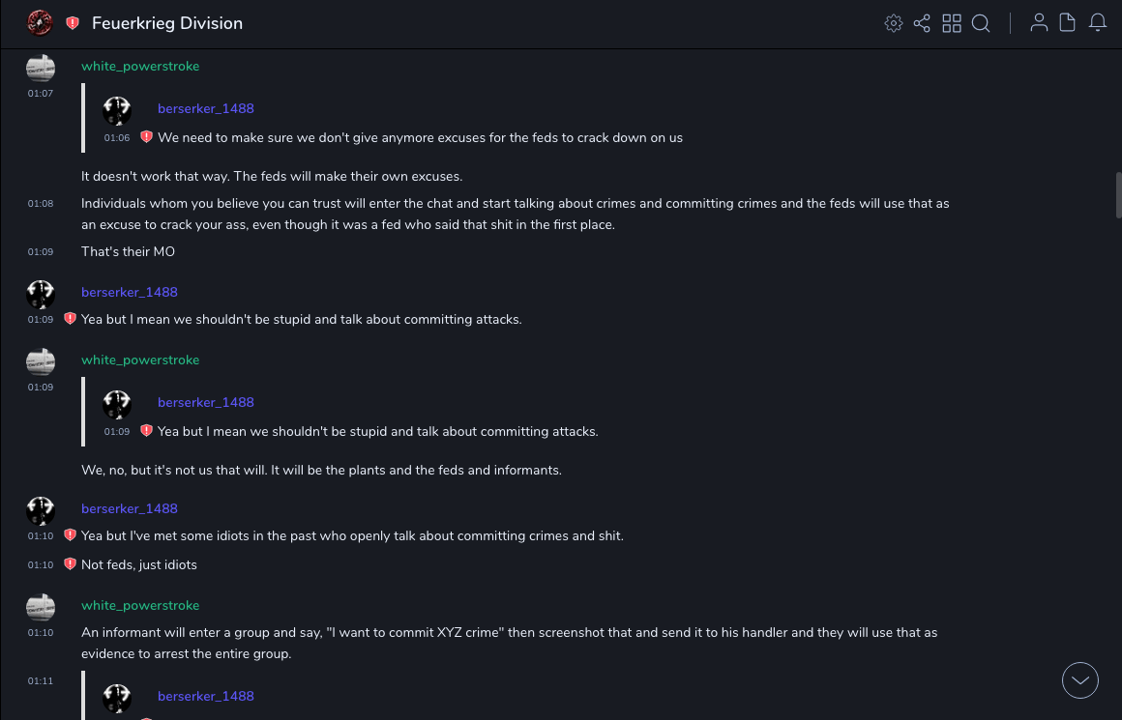Click the channel title in the header
The height and width of the screenshot is (720, 1122).
click(167, 23)
